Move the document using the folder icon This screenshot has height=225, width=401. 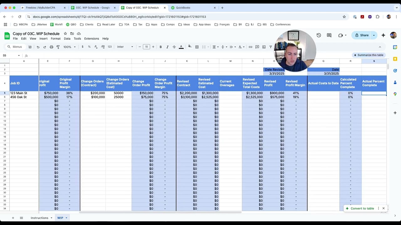click(72, 33)
